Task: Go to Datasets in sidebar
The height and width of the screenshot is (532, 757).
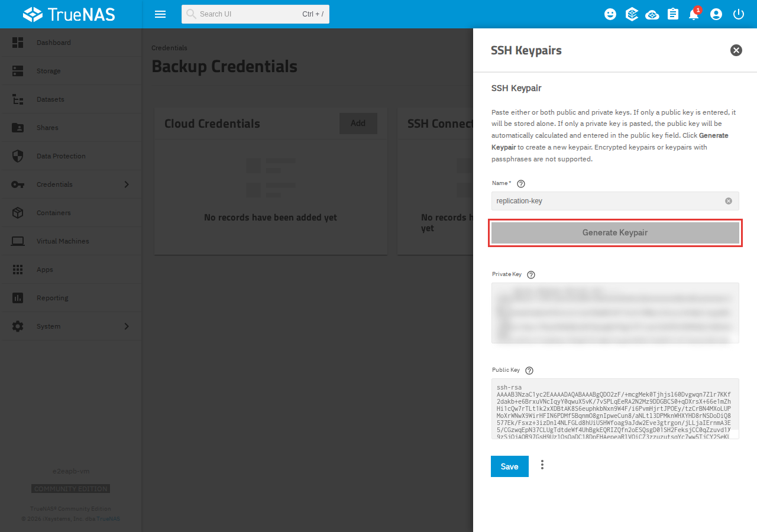Action: click(x=71, y=99)
